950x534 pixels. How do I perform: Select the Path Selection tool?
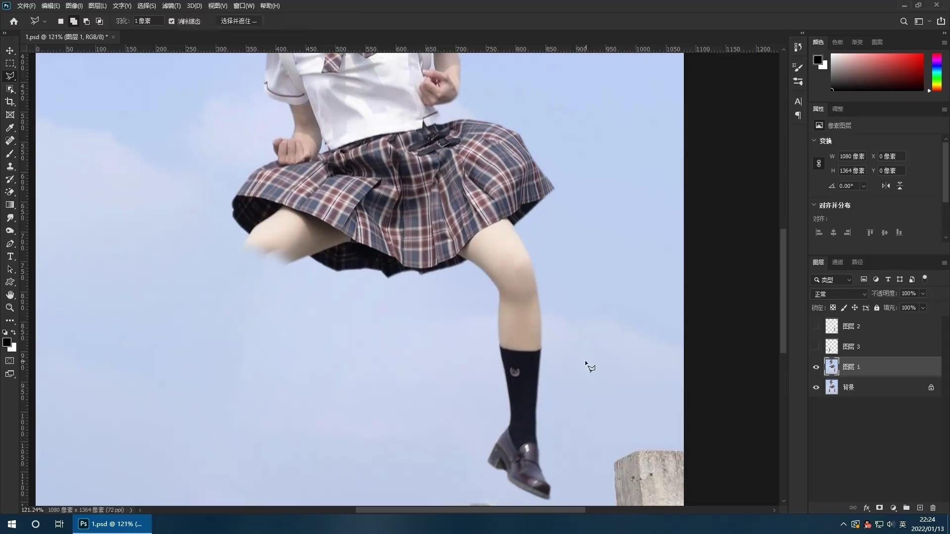click(10, 269)
